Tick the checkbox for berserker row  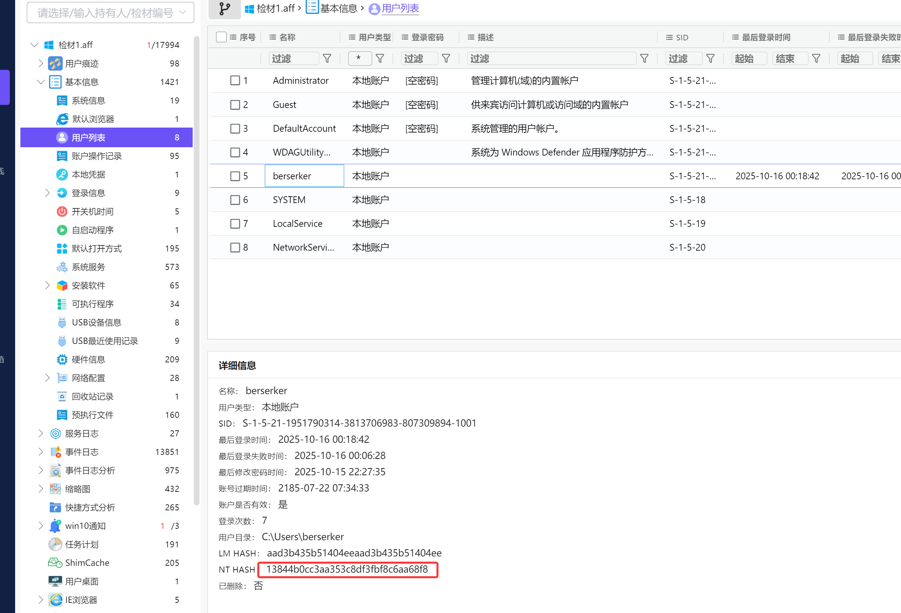point(235,176)
